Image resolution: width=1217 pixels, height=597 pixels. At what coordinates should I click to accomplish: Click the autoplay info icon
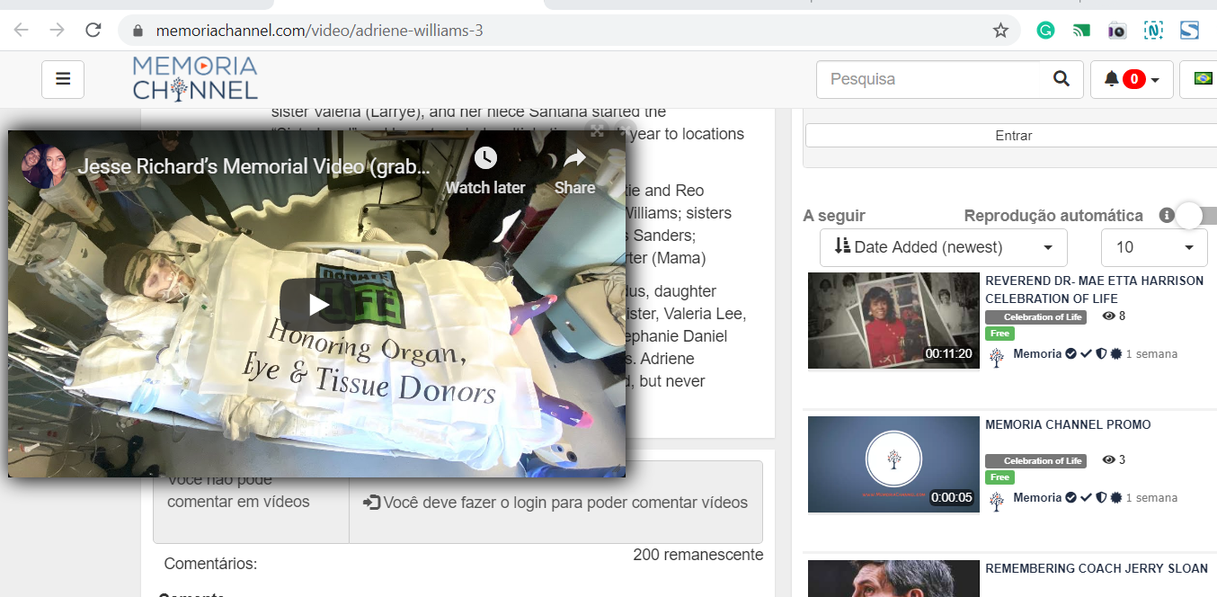click(x=1166, y=216)
